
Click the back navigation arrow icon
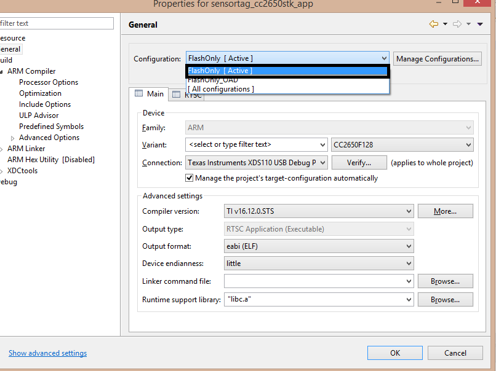pyautogui.click(x=433, y=24)
